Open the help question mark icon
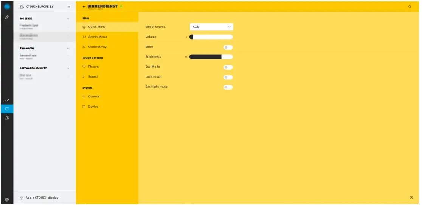422x207 pixels. (411, 198)
